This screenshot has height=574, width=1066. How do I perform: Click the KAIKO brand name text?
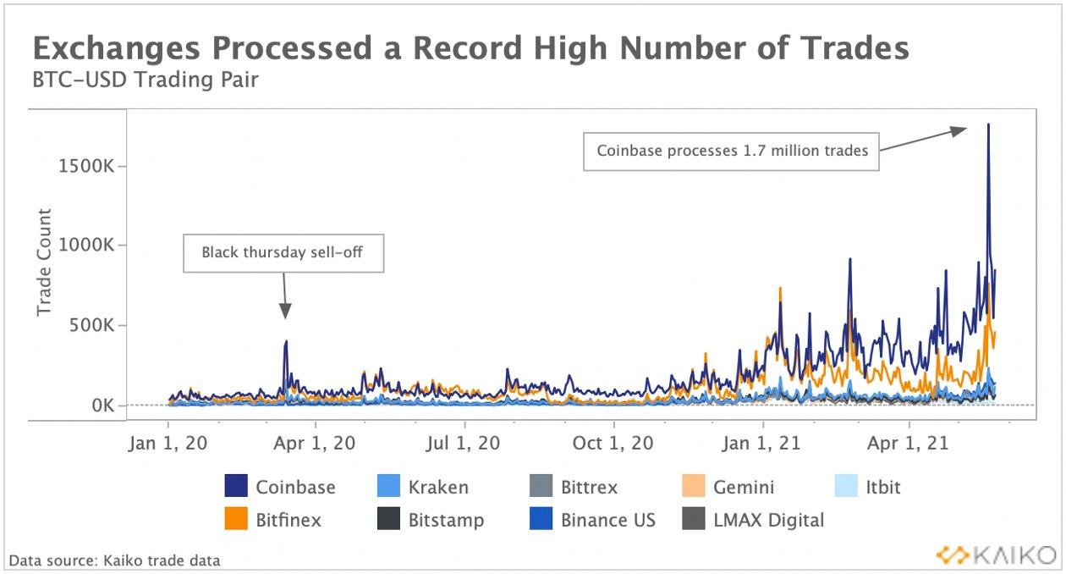pos(1014,555)
